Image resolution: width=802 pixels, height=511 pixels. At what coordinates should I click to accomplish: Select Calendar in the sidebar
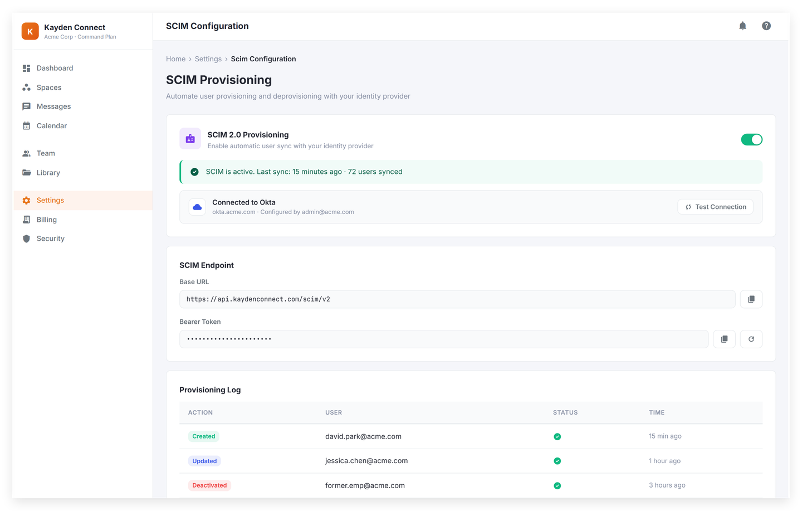click(x=82, y=126)
